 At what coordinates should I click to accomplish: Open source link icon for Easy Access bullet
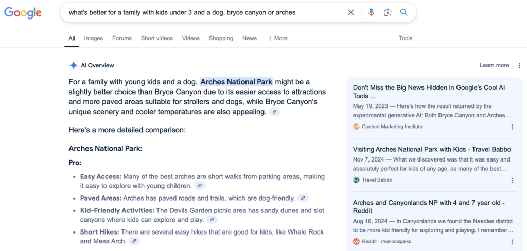click(x=200, y=186)
